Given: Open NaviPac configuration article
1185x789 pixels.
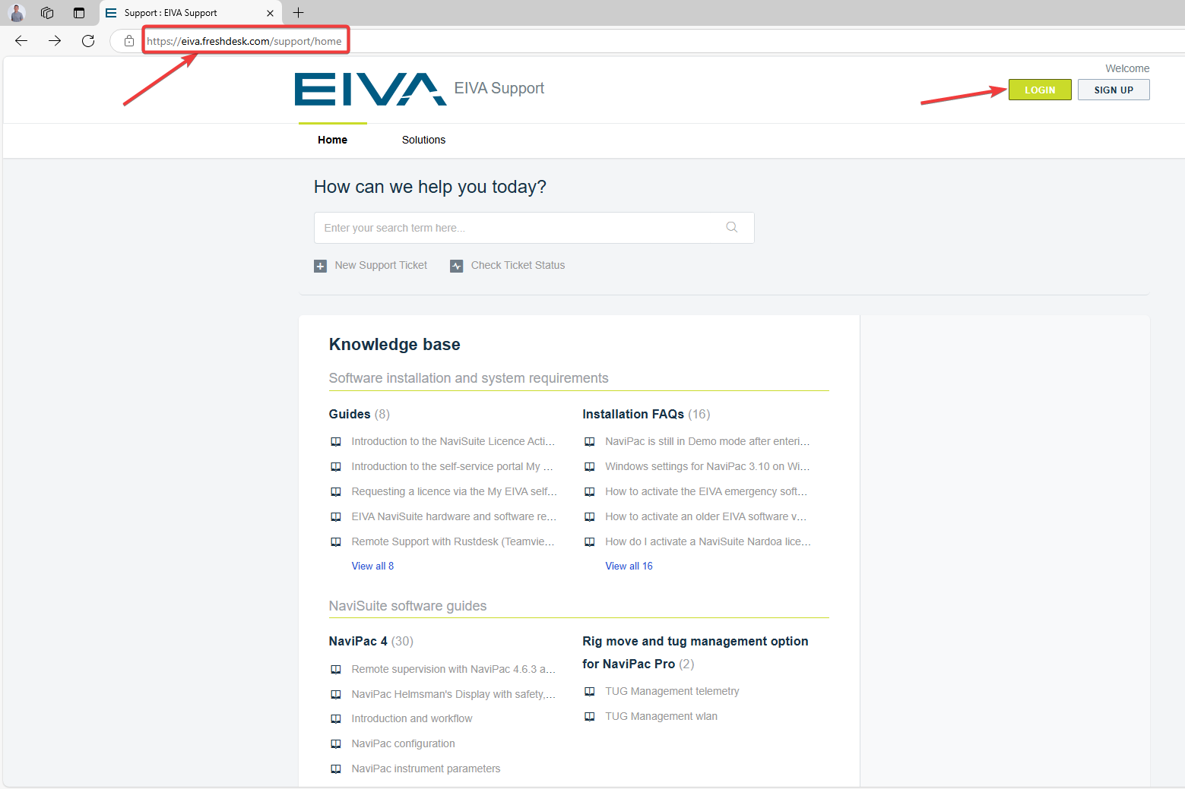Looking at the screenshot, I should pos(403,743).
